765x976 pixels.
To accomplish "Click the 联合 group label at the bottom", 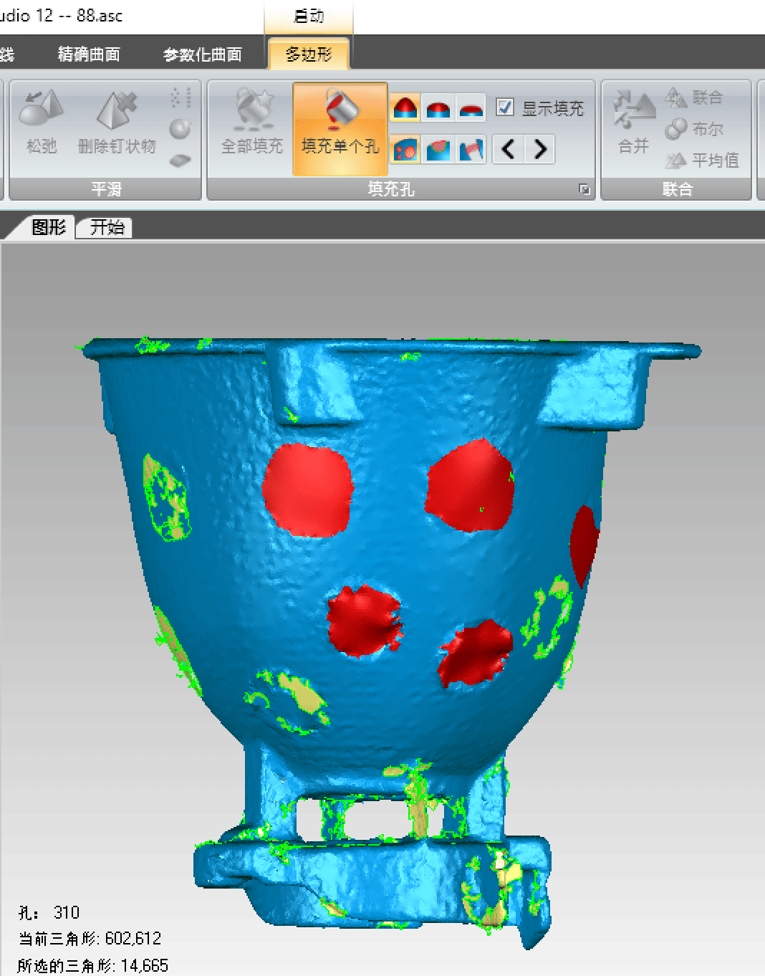I will (x=677, y=189).
